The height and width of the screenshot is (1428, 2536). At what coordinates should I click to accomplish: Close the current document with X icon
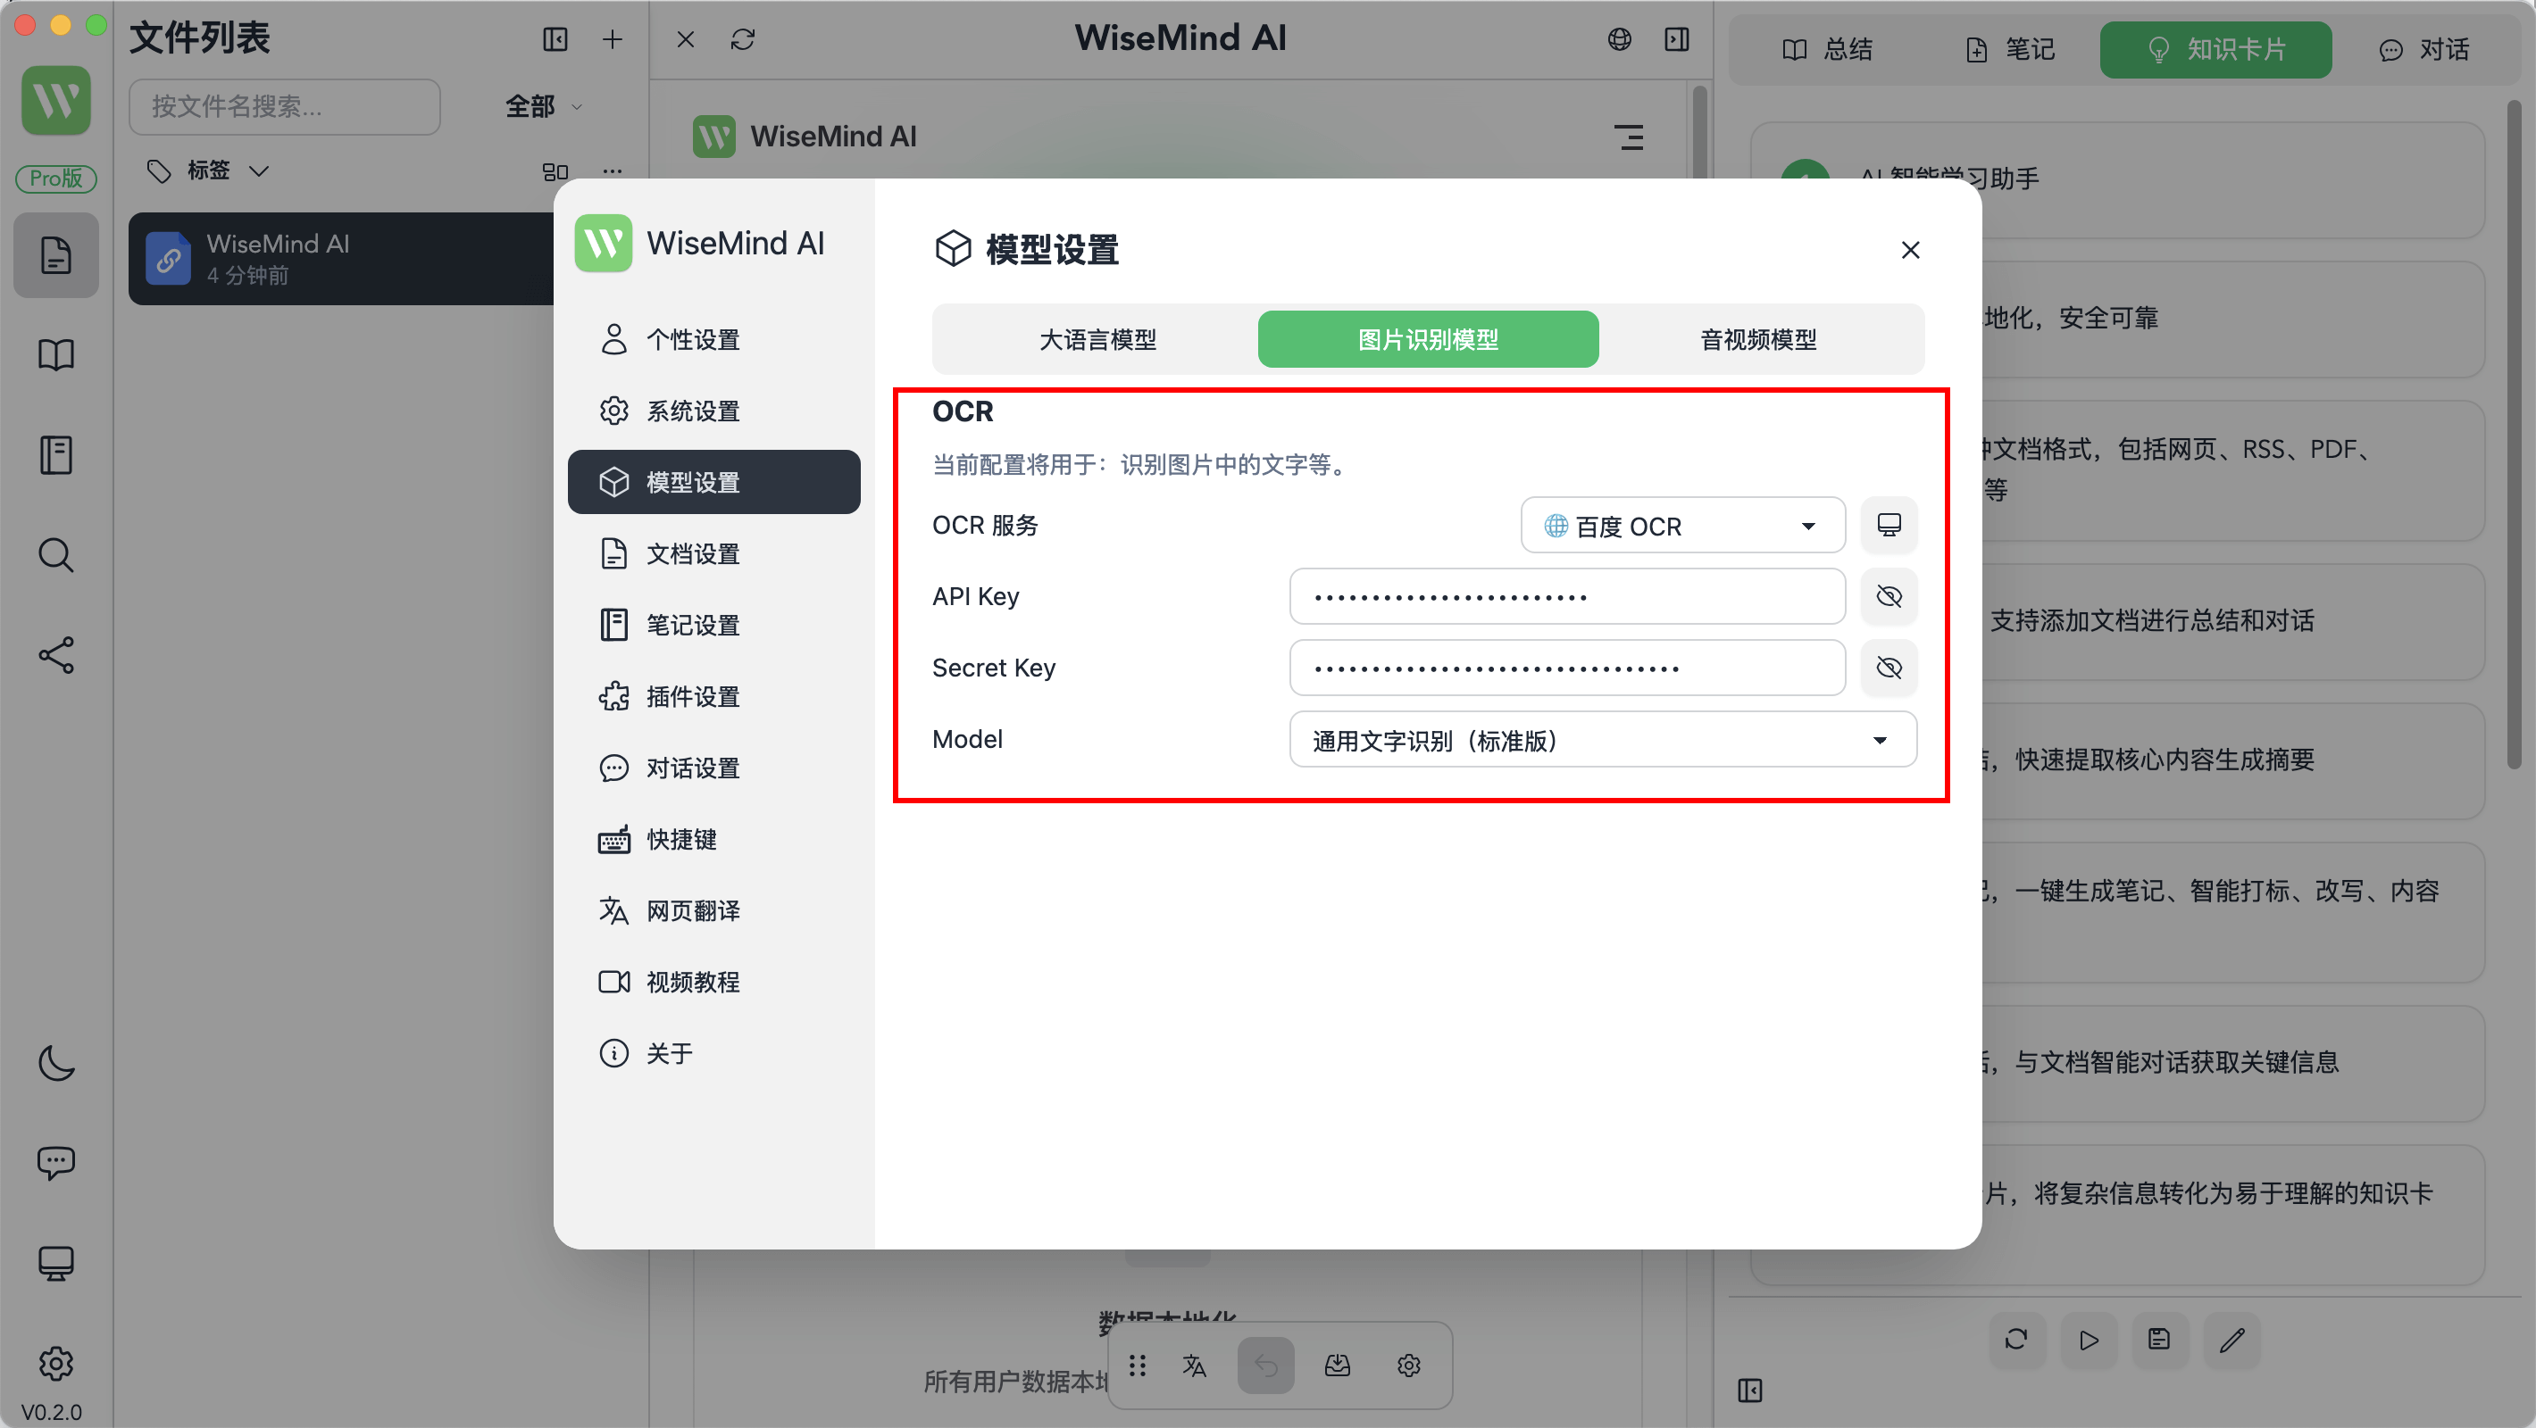point(686,39)
